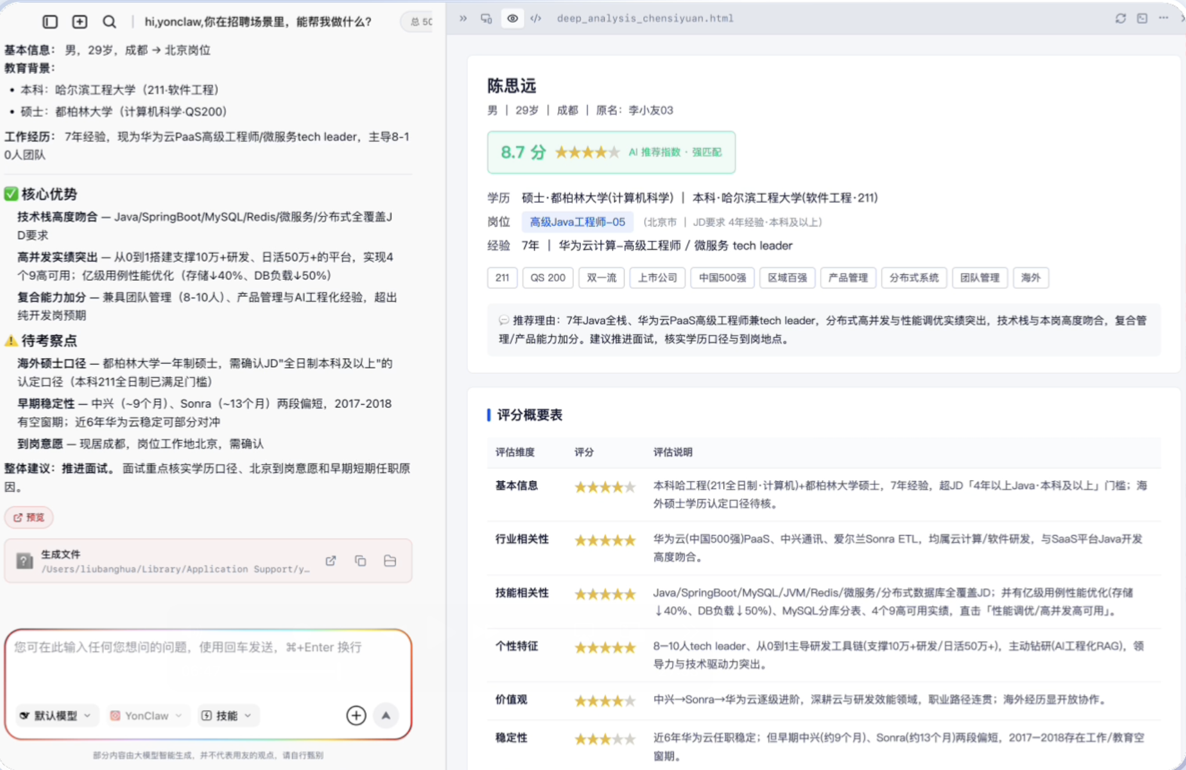The height and width of the screenshot is (770, 1186).
Task: Switch to responsive device view icon
Action: point(487,19)
